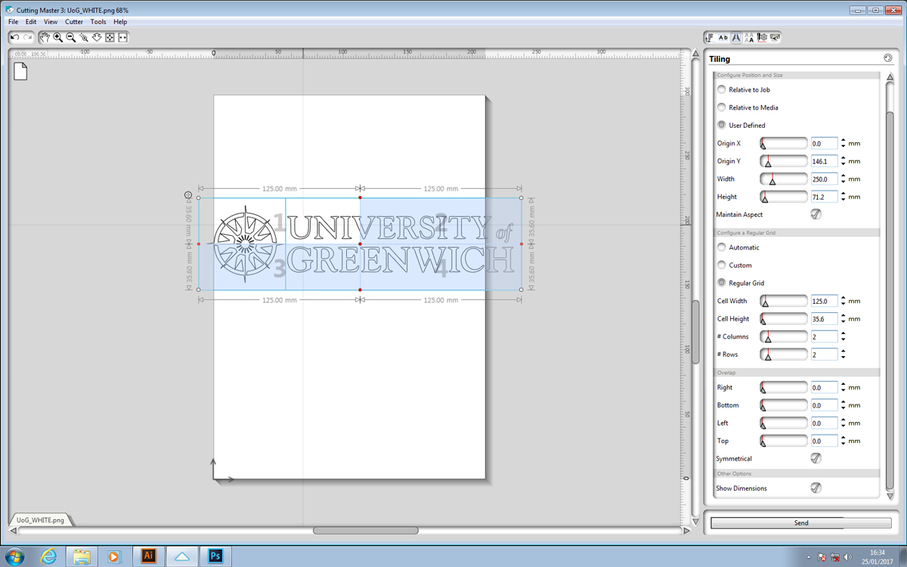Click the Undo arrow icon

click(14, 37)
